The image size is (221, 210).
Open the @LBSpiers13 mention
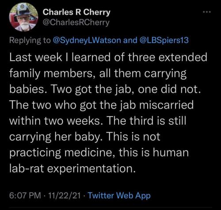point(164,40)
